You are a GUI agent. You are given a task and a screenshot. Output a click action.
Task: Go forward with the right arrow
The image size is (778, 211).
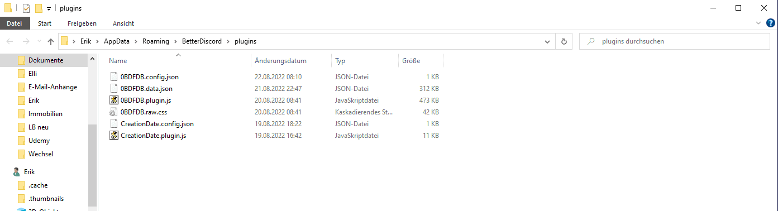click(26, 41)
